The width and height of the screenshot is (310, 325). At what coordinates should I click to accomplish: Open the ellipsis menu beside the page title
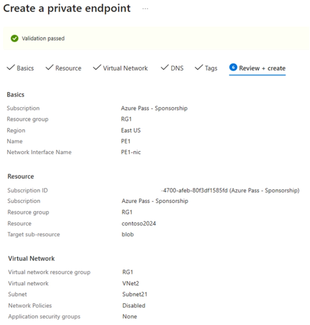pyautogui.click(x=145, y=9)
